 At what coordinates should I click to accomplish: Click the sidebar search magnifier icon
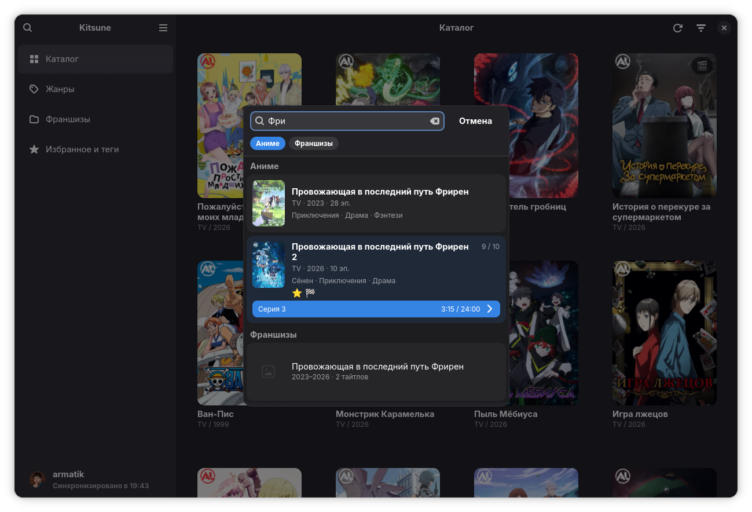[27, 28]
